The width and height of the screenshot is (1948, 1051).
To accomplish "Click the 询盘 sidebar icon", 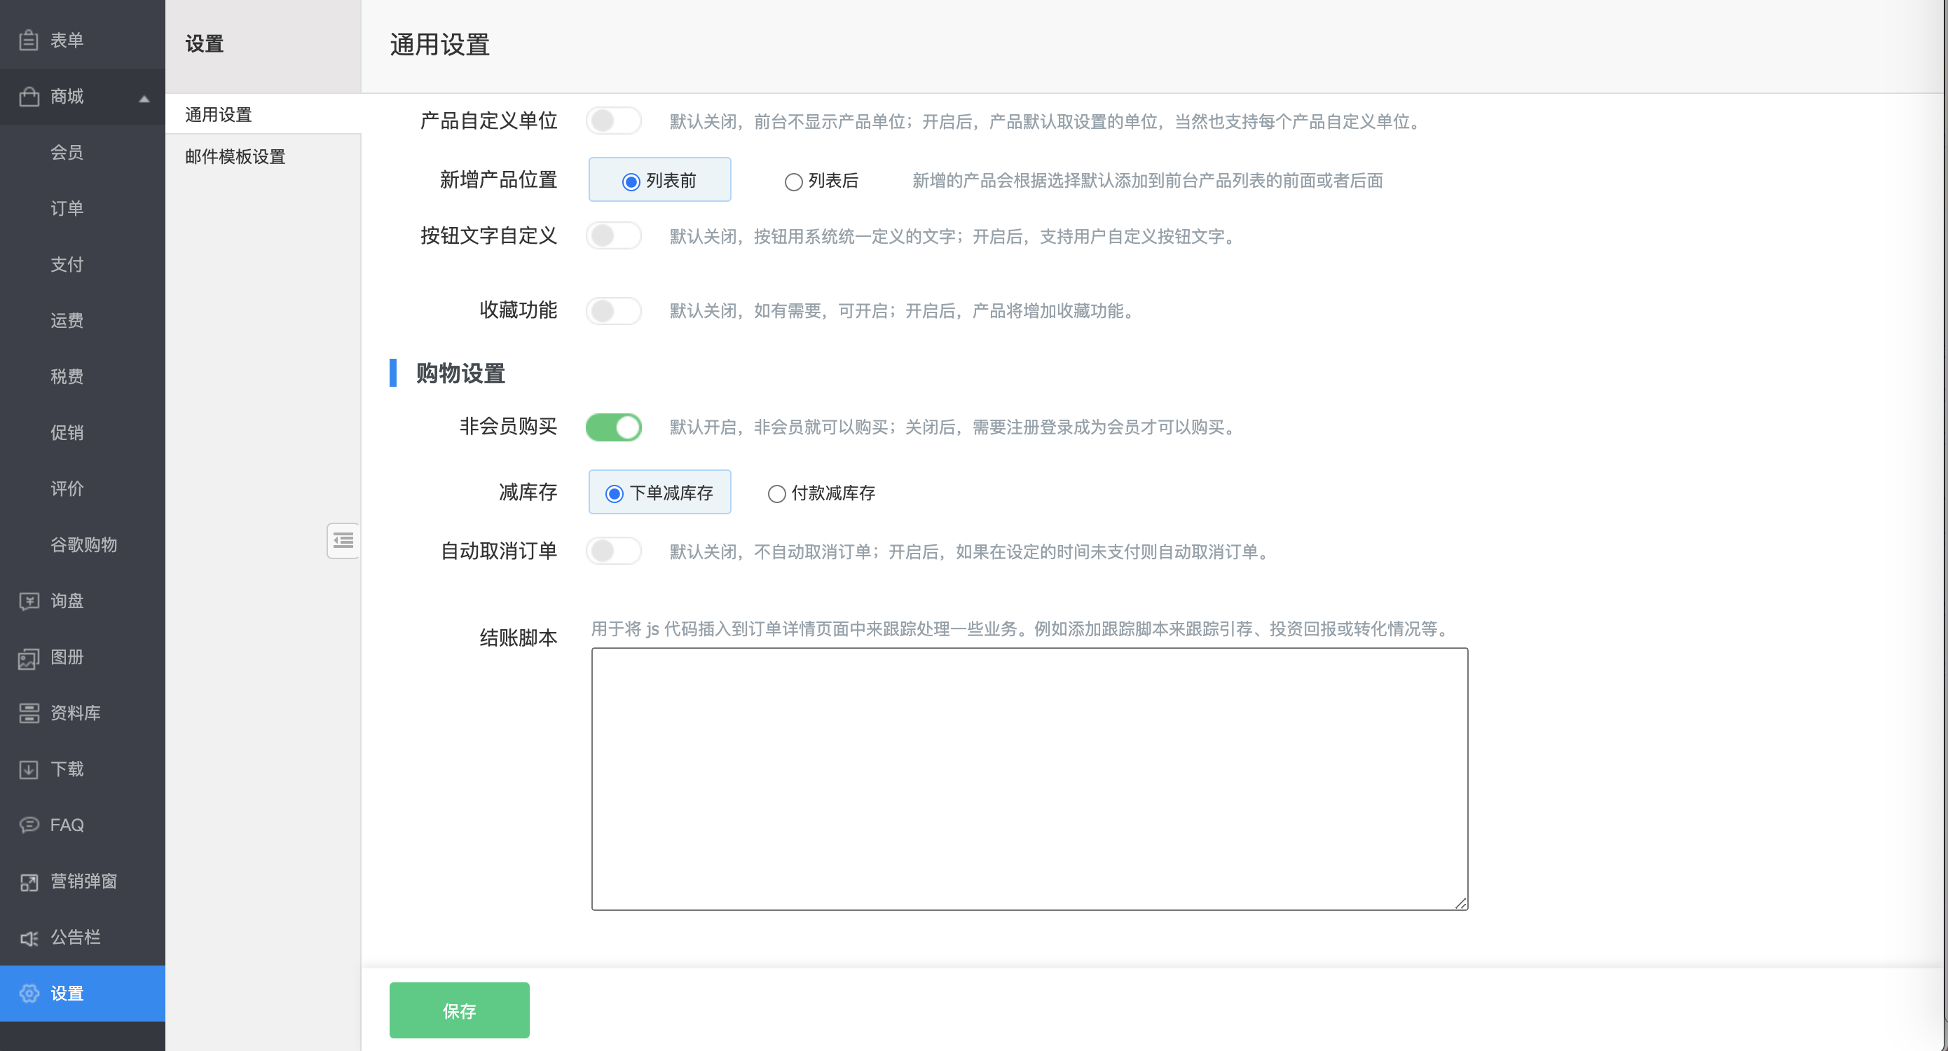I will 67,600.
